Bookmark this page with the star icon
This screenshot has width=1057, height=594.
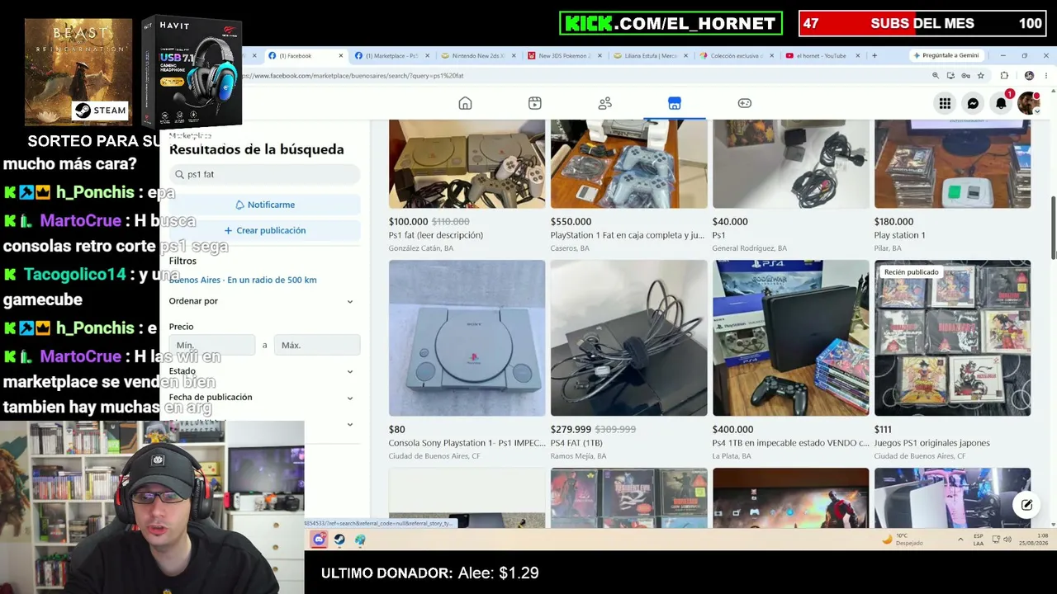point(983,76)
